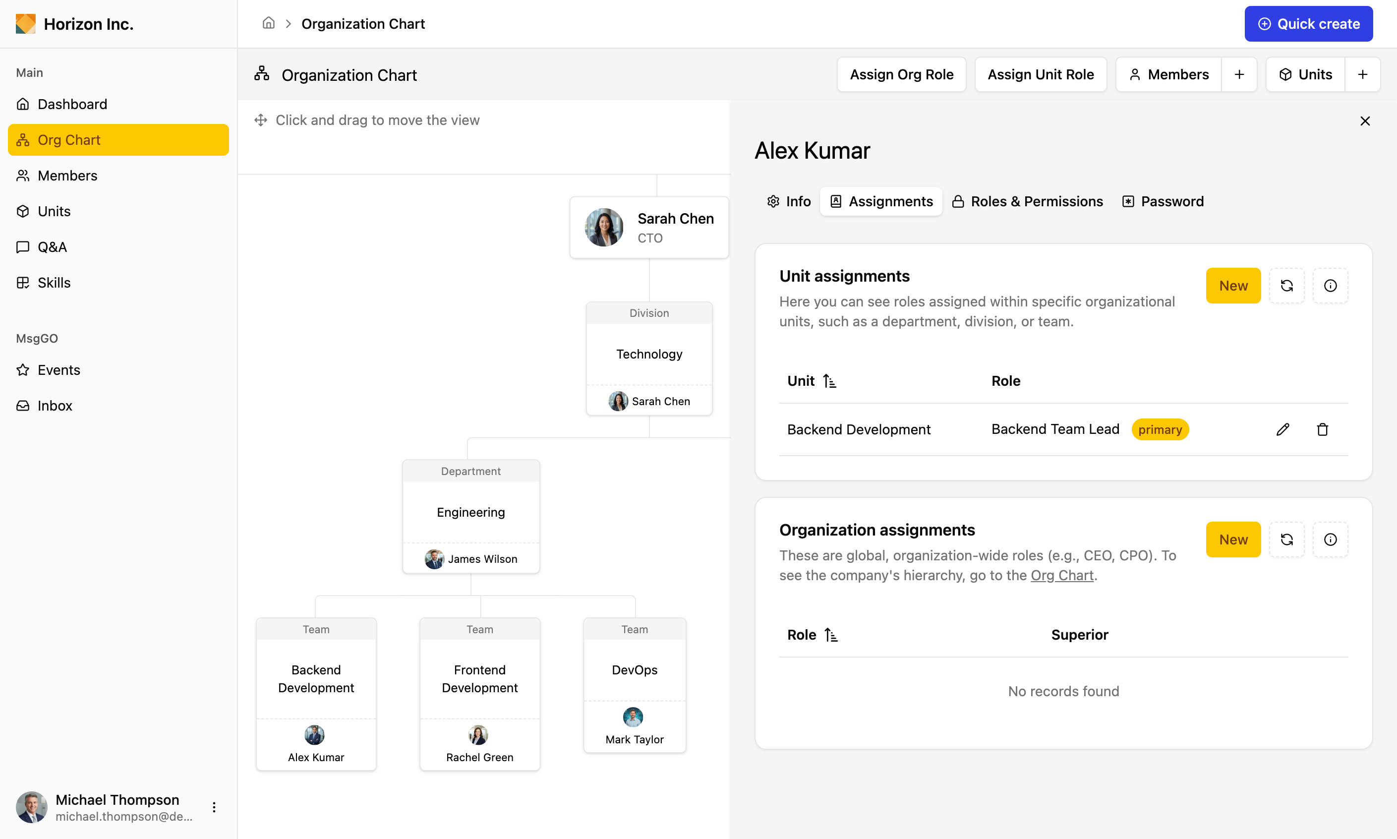Follow the Org Chart link in description
This screenshot has width=1397, height=839.
point(1061,576)
